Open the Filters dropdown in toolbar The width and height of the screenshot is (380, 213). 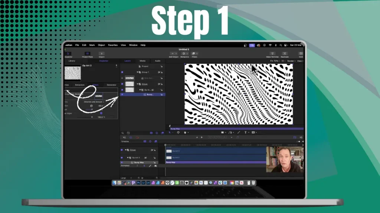(x=194, y=54)
